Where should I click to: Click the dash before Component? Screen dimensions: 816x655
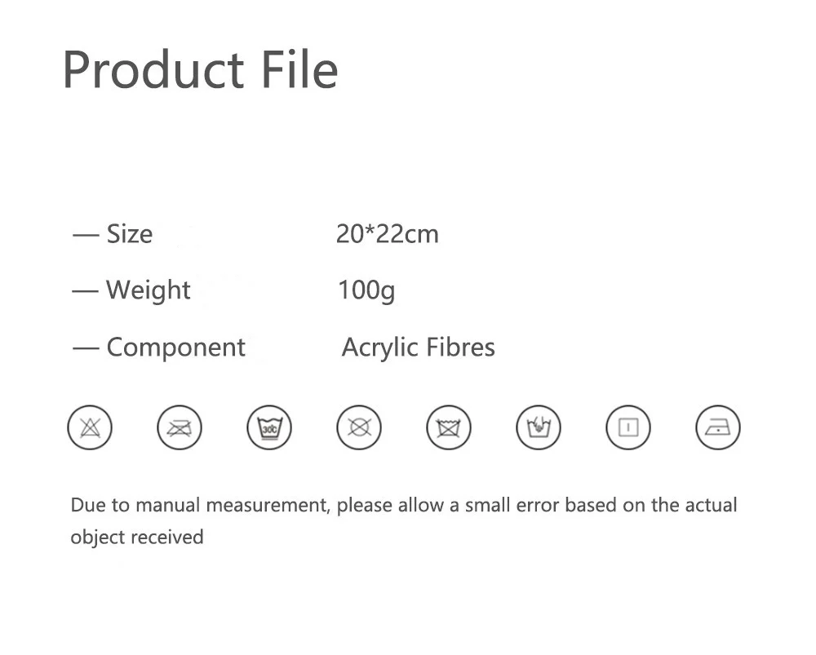point(86,348)
